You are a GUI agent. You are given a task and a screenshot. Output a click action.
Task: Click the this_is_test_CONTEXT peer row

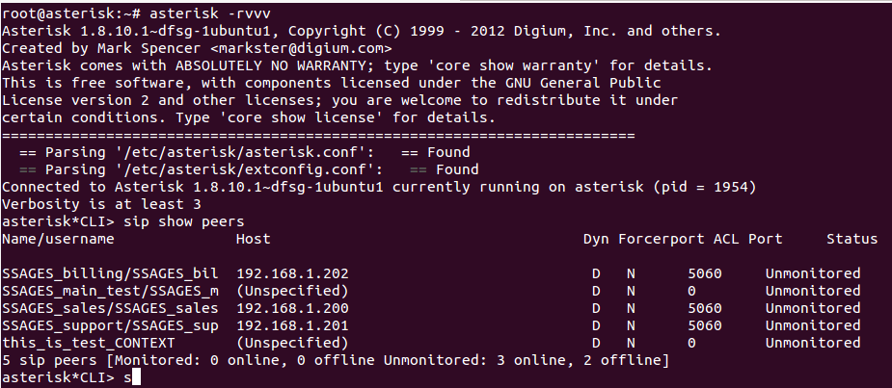89,343
